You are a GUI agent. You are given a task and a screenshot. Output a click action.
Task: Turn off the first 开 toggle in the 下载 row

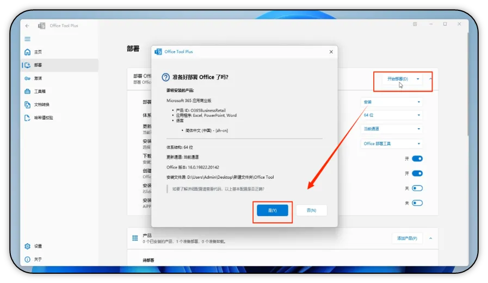click(417, 159)
